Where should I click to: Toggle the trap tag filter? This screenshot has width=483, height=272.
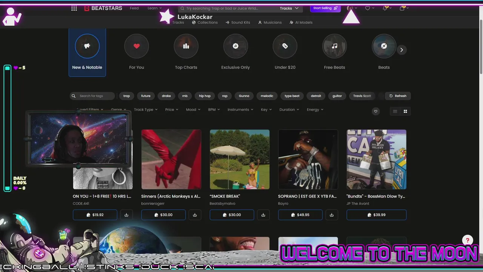126,96
